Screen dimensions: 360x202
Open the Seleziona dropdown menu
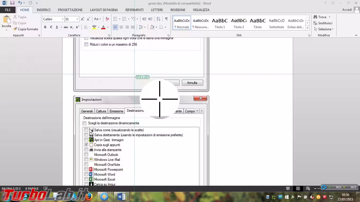coord(324,29)
